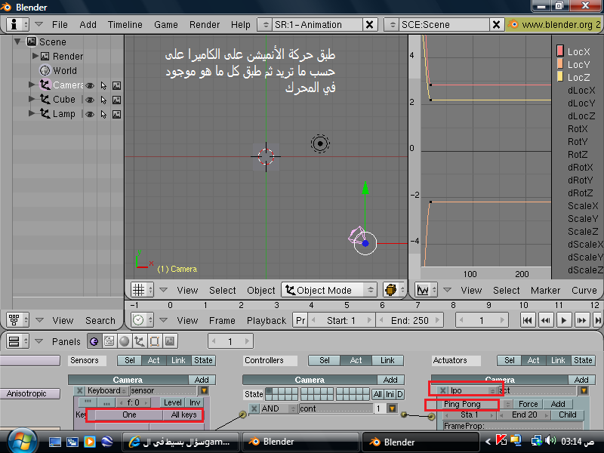Remove the AND controller with its X
604x453 pixels.
tap(254, 408)
